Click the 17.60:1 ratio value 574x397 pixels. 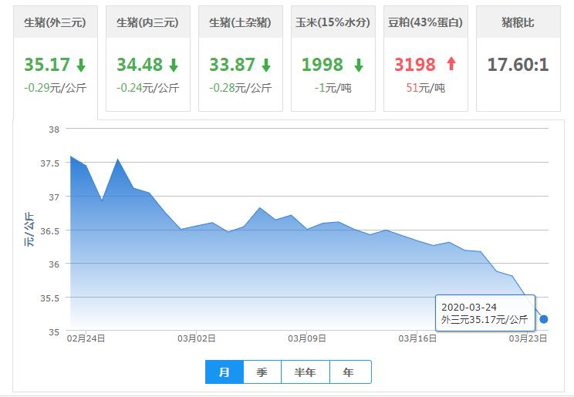point(518,65)
